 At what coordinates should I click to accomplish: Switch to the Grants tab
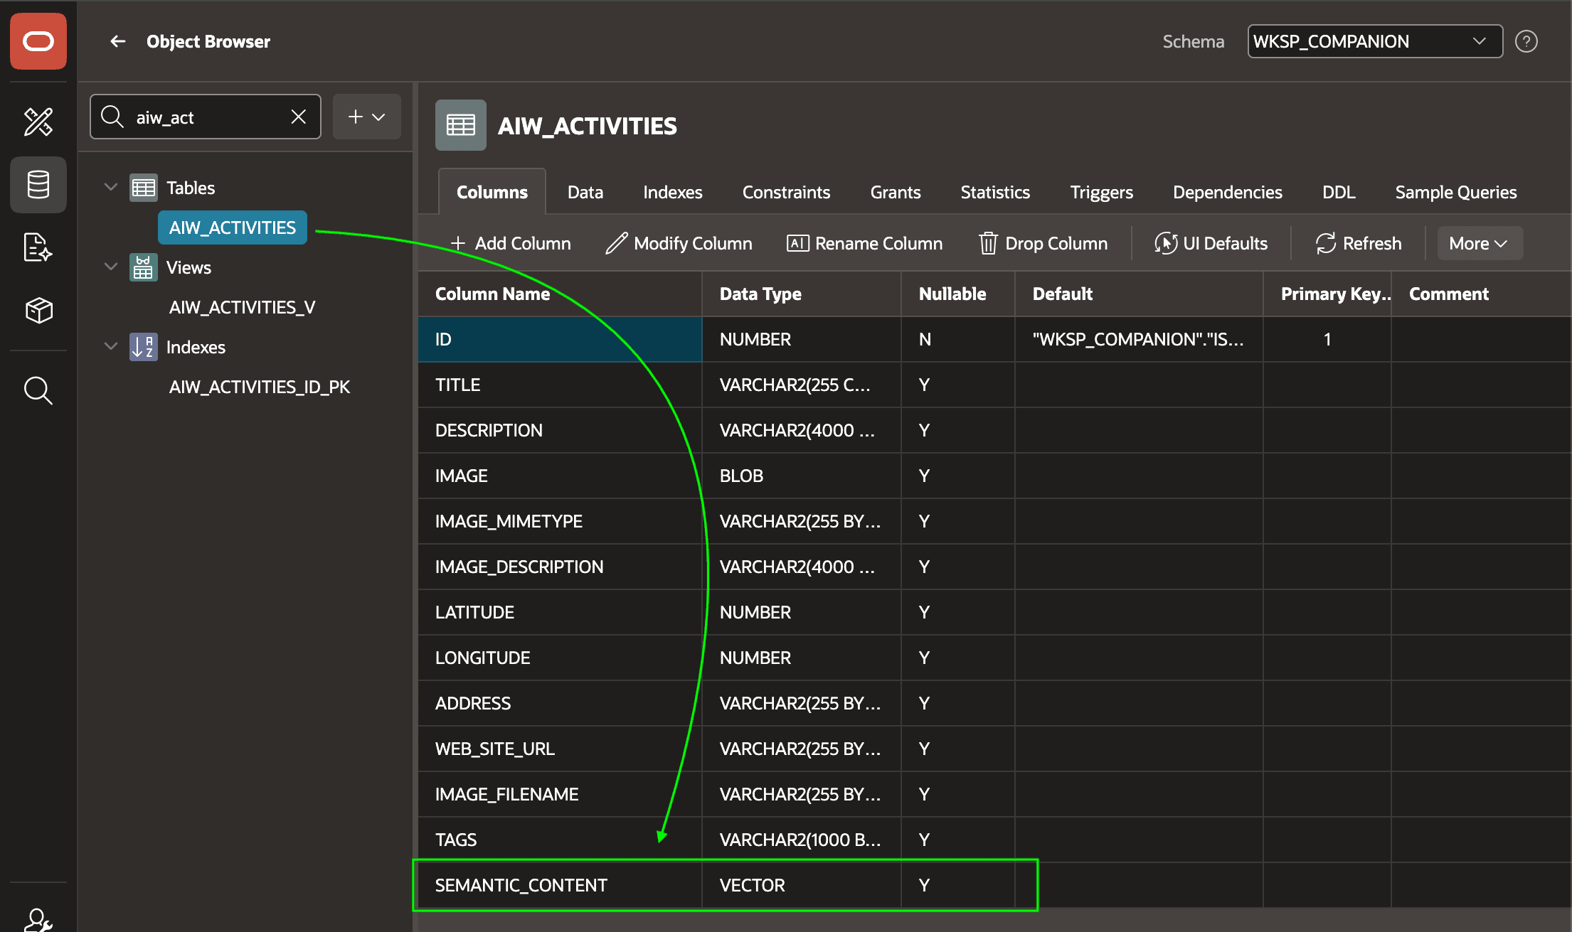[896, 192]
